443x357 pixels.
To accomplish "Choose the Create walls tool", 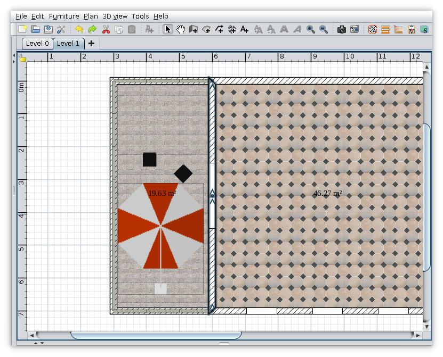I will pos(194,29).
